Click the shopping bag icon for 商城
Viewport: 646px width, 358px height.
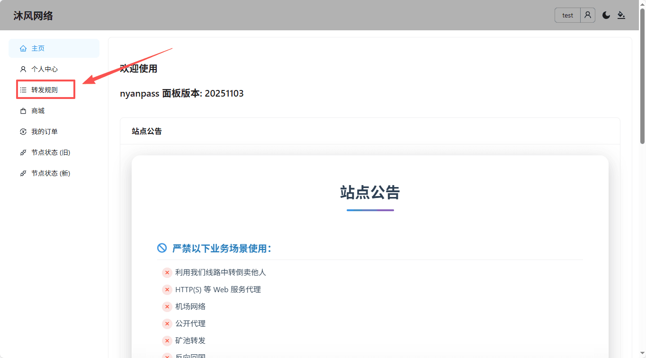[23, 111]
